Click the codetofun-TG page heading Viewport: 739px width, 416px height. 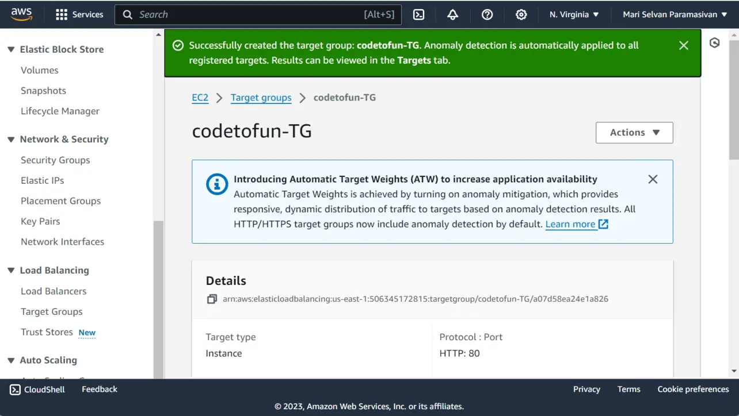tap(252, 132)
